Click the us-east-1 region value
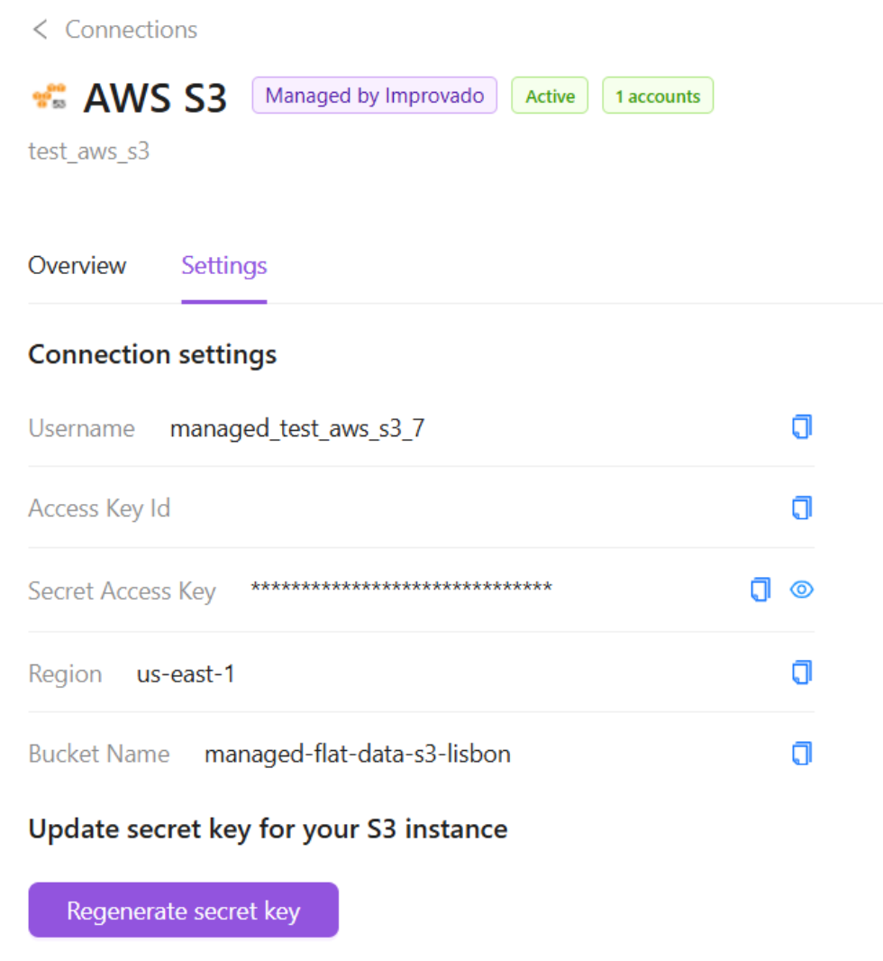The image size is (883, 961). [186, 673]
